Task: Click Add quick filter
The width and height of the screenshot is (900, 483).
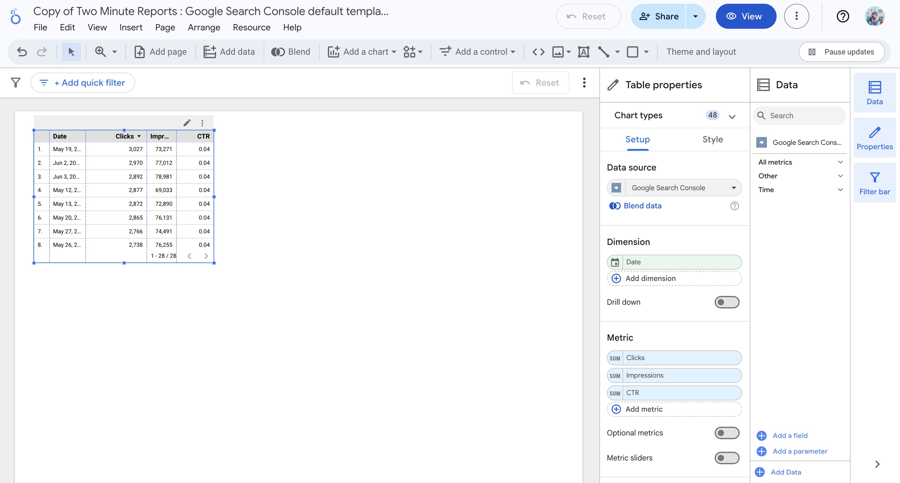Action: pyautogui.click(x=83, y=83)
